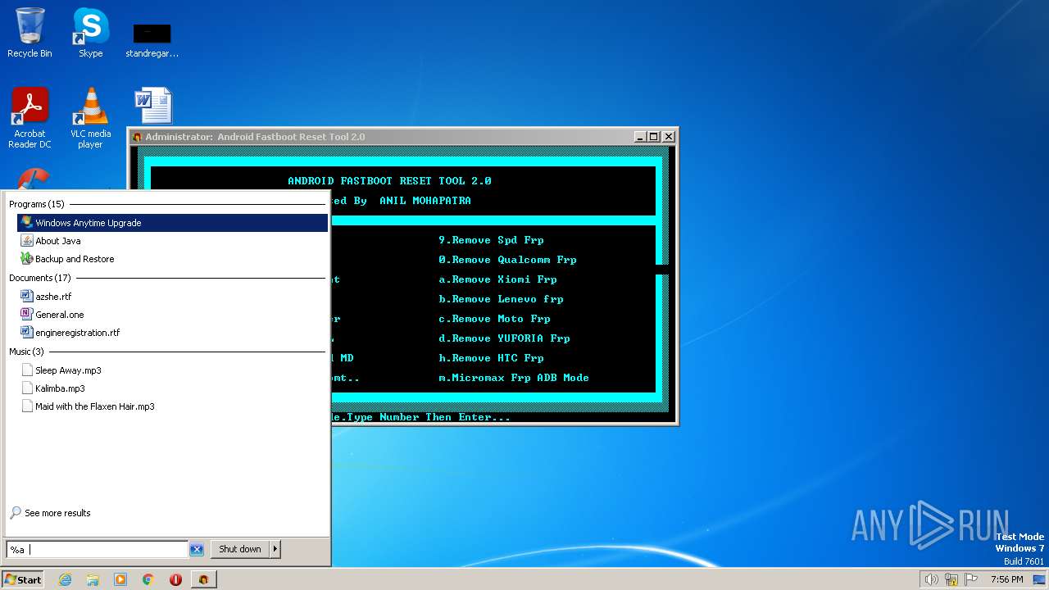Play Kalimba.mp3 from results
This screenshot has height=590, width=1049.
click(172, 388)
